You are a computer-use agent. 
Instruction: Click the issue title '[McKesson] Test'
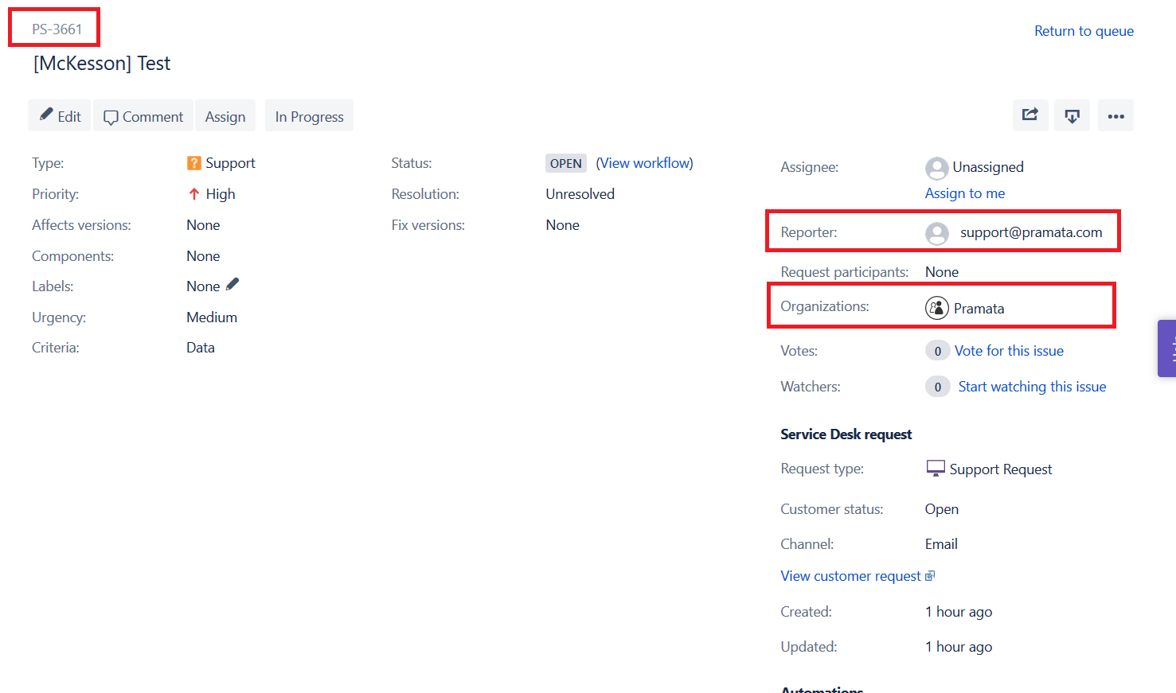point(102,64)
